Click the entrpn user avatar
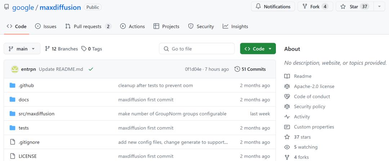This screenshot has height=161, width=389. pos(15,69)
